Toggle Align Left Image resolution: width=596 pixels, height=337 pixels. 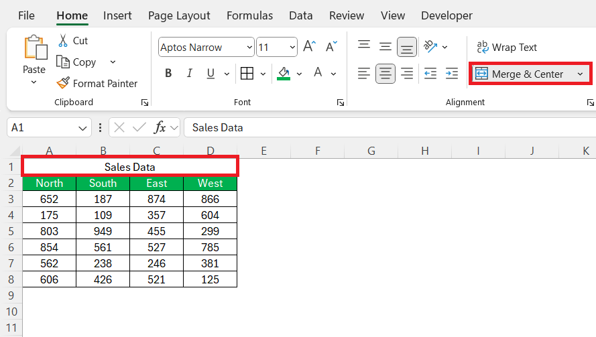click(x=364, y=73)
